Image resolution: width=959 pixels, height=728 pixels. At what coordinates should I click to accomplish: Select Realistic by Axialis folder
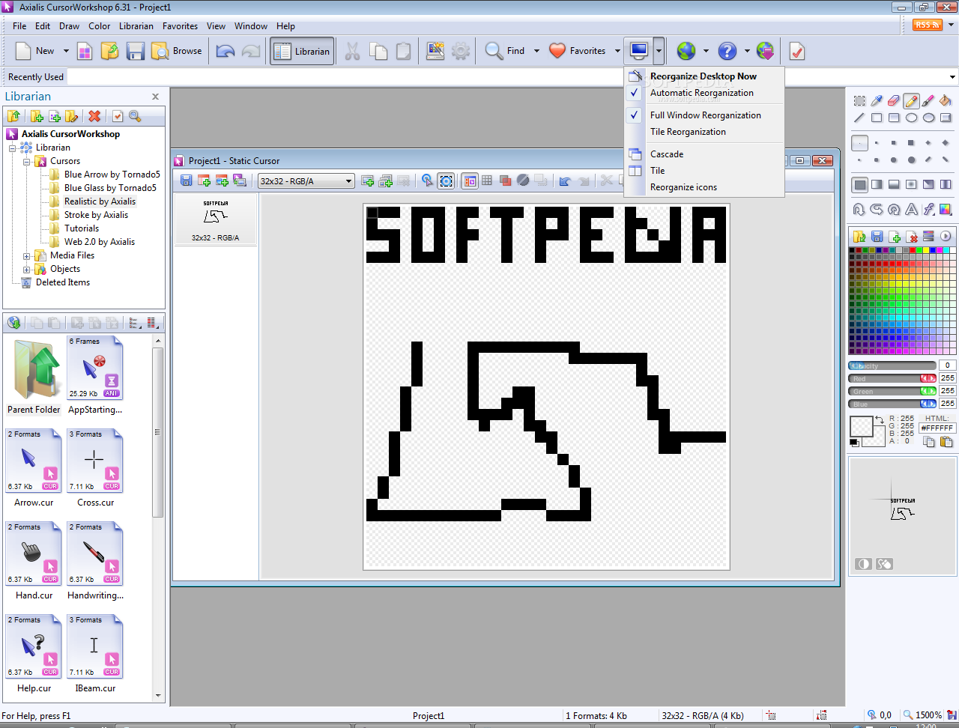pyautogui.click(x=100, y=201)
